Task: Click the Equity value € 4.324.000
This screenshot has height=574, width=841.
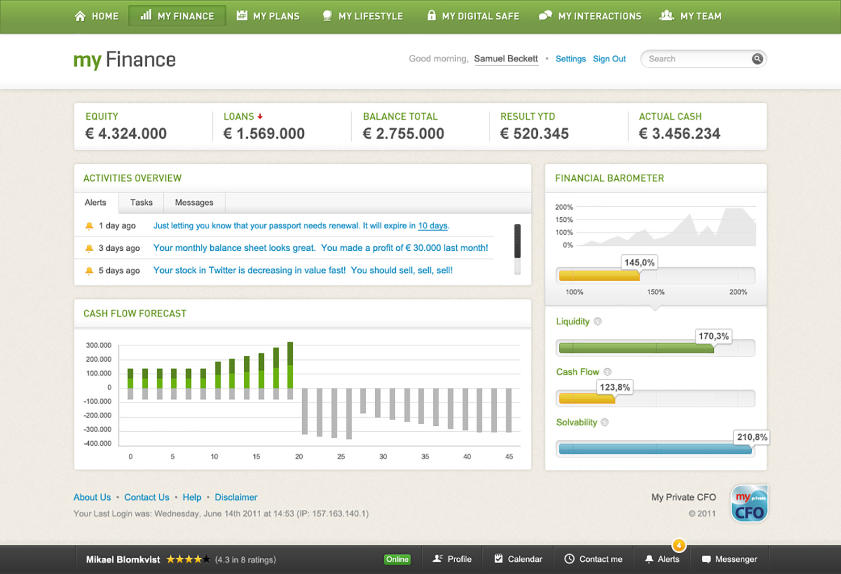Action: coord(126,134)
